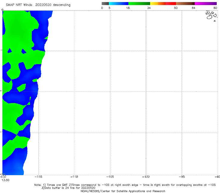
Task: Click the date '20220520' in the title
Action: tap(43, 5)
